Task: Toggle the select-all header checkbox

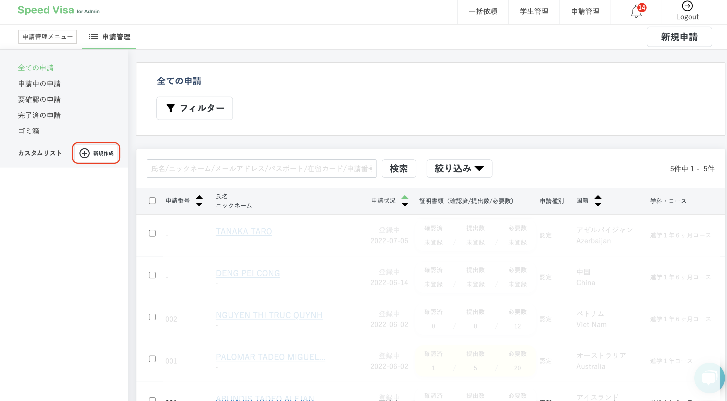Action: tap(152, 201)
